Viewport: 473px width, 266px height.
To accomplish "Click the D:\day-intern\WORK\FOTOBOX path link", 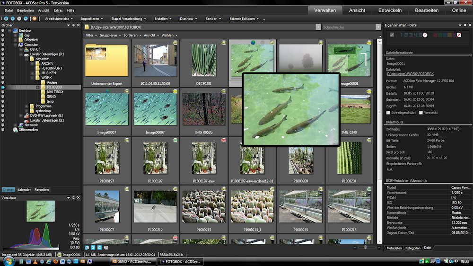I will (x=410, y=74).
